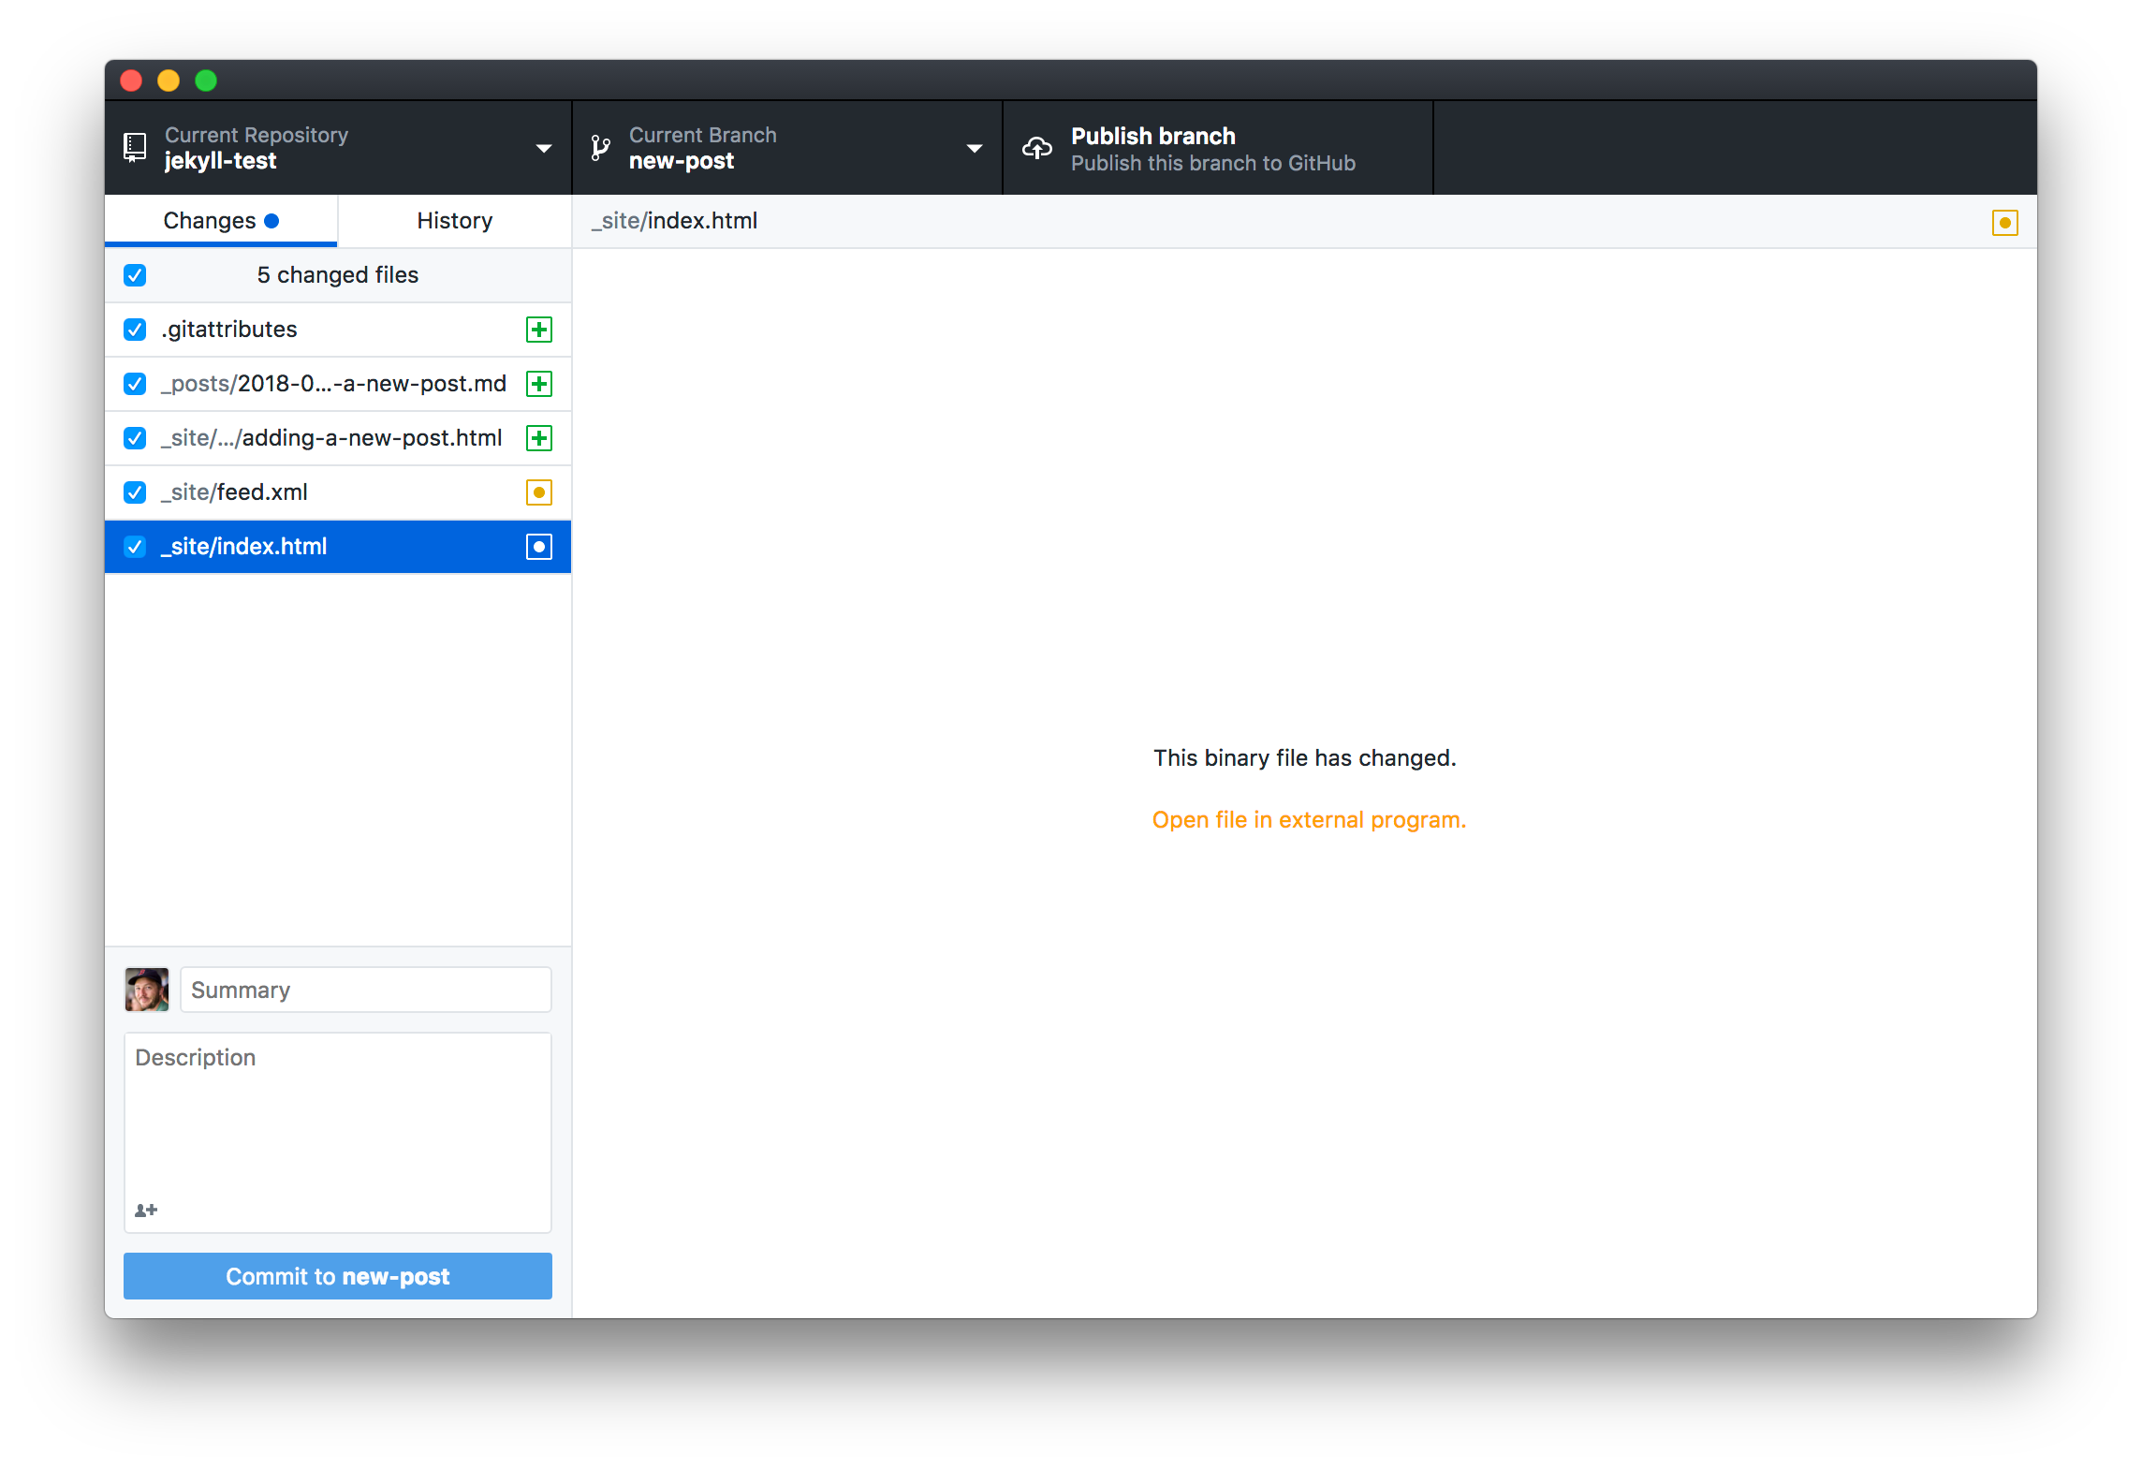2142x1468 pixels.
Task: Click the user avatar next to Summary field
Action: pyautogui.click(x=146, y=989)
